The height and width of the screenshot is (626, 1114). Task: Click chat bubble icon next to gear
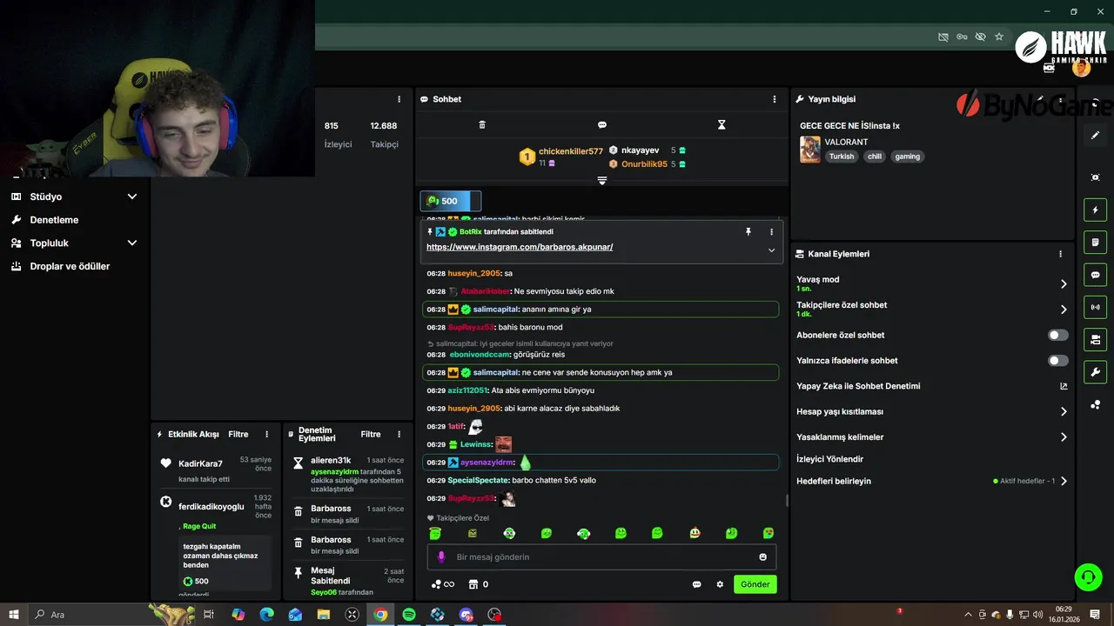696,584
